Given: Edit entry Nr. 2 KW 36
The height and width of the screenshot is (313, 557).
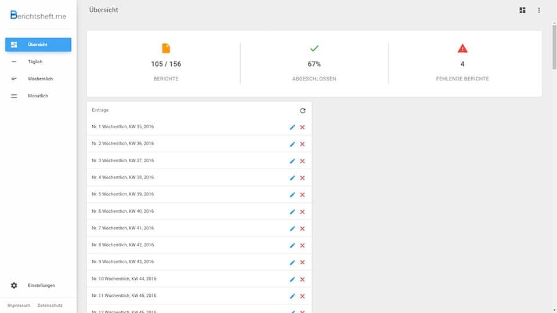Looking at the screenshot, I should point(292,144).
